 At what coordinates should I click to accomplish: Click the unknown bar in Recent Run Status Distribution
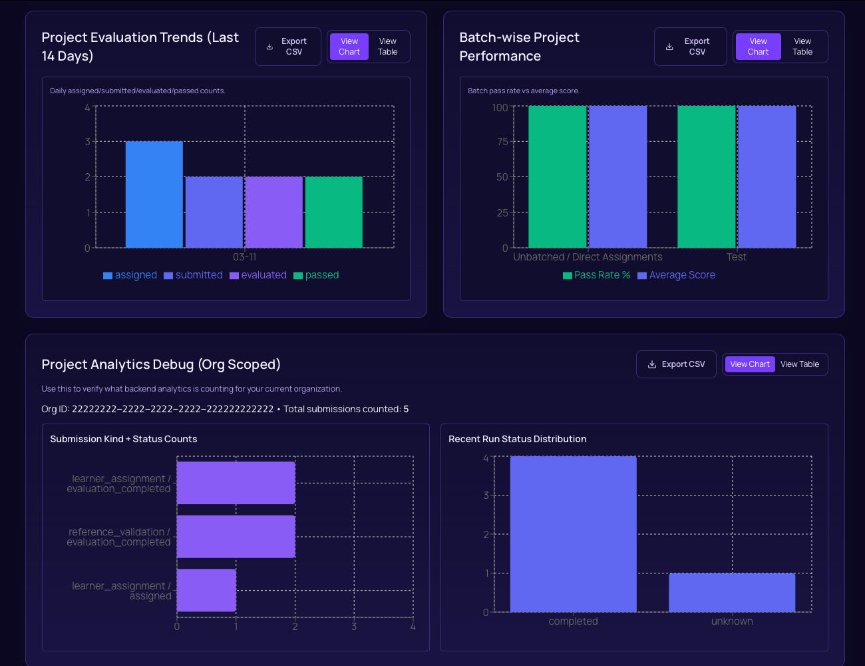(732, 591)
